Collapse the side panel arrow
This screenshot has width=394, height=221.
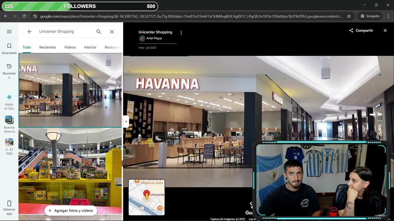126,122
